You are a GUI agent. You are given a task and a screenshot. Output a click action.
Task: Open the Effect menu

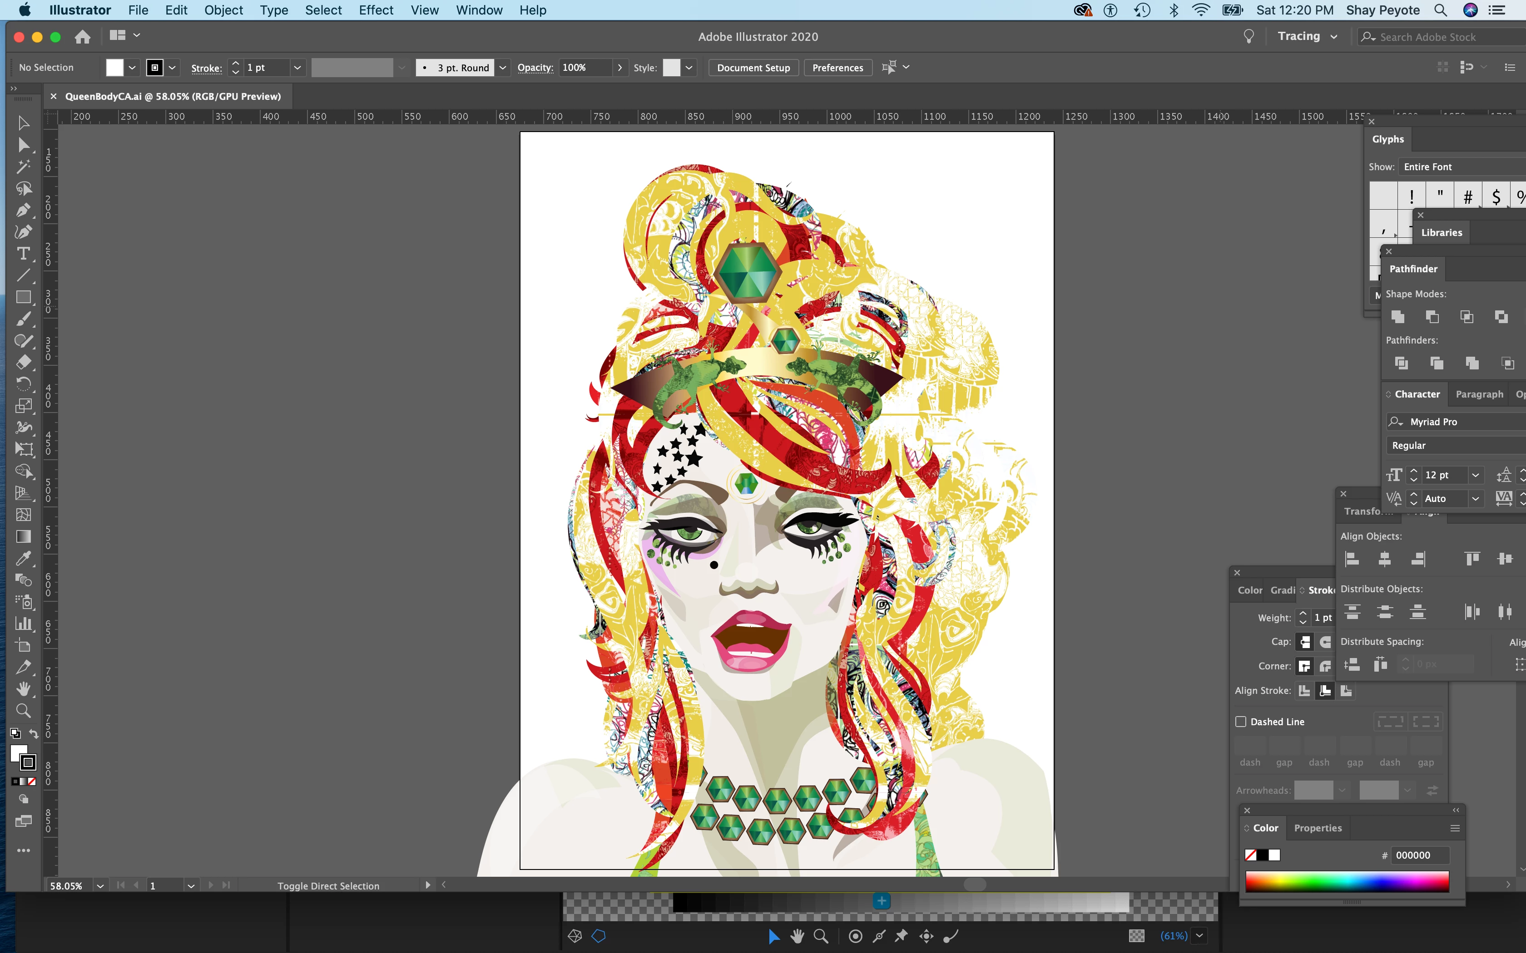375,10
